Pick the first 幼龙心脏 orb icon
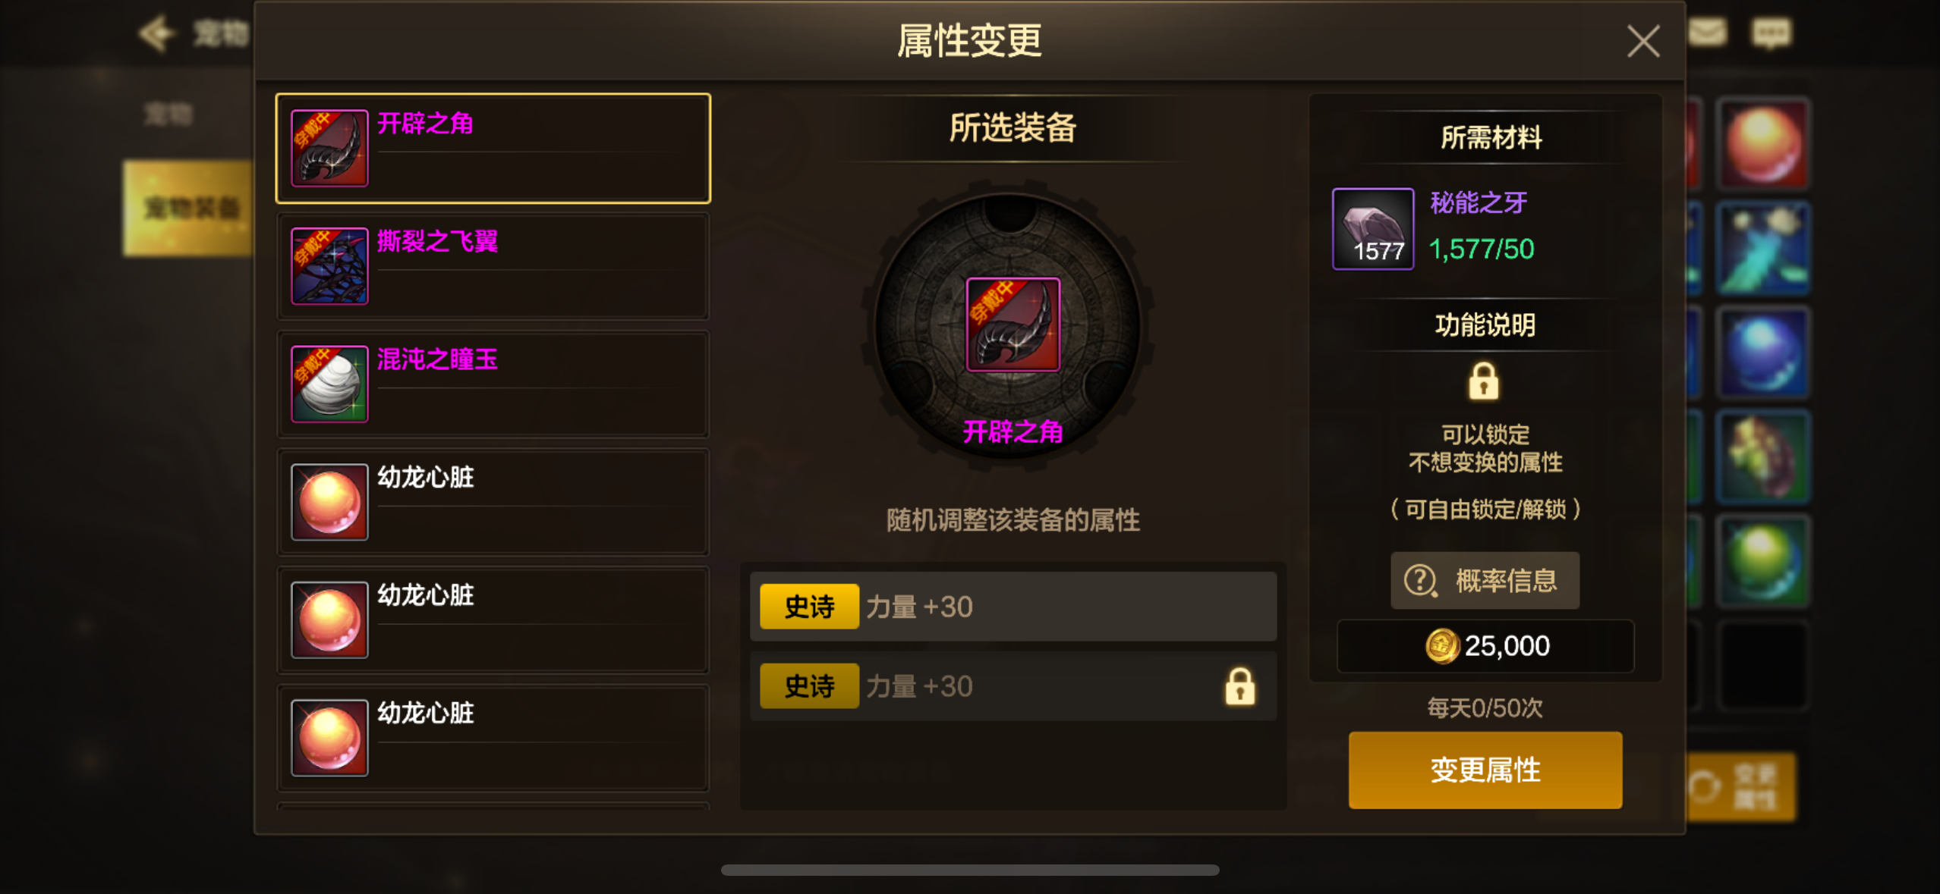The image size is (1940, 894). [x=329, y=501]
